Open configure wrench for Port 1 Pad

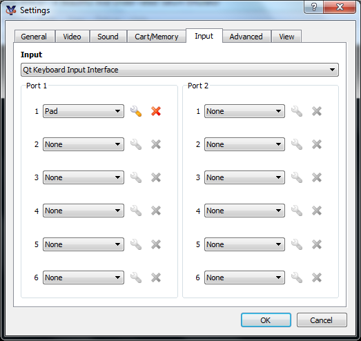(x=136, y=111)
